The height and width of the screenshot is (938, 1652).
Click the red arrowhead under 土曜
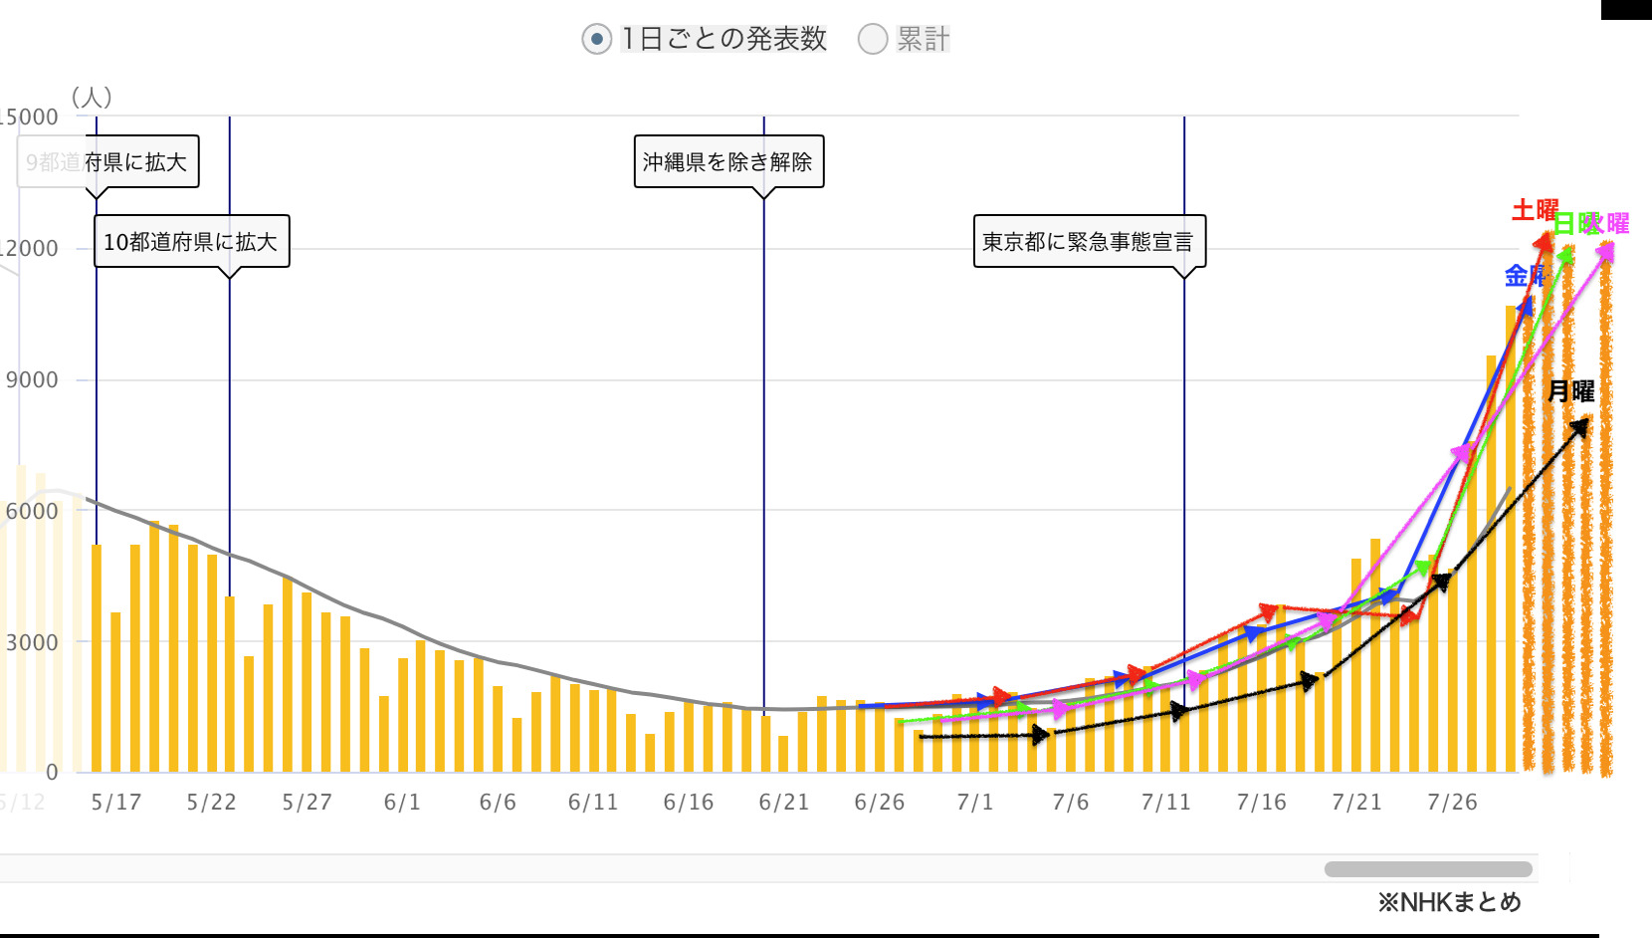pos(1544,241)
